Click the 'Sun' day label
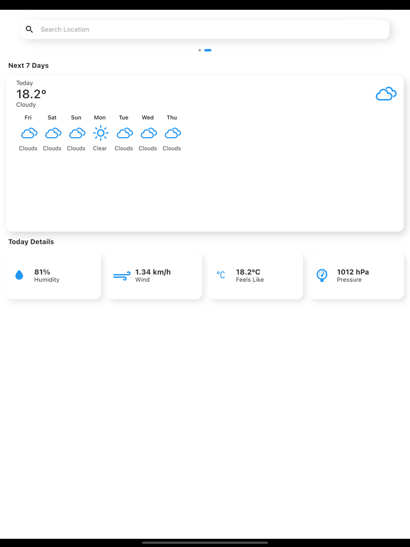The height and width of the screenshot is (547, 410). point(76,118)
